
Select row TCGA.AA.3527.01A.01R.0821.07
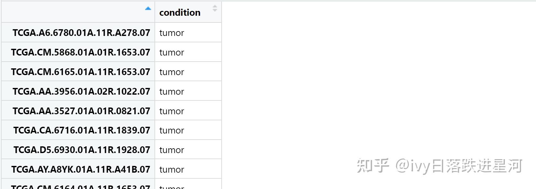click(81, 111)
